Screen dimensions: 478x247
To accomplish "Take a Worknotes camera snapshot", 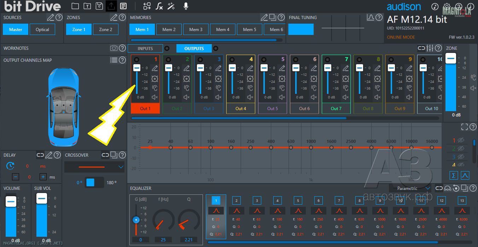I will point(114,48).
